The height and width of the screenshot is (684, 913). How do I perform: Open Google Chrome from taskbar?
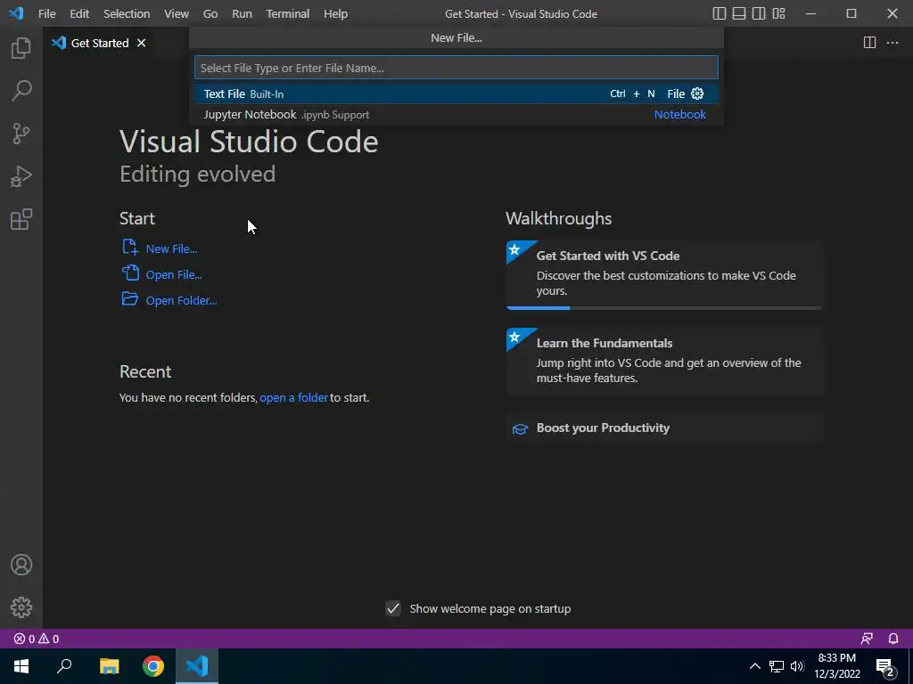tap(153, 666)
